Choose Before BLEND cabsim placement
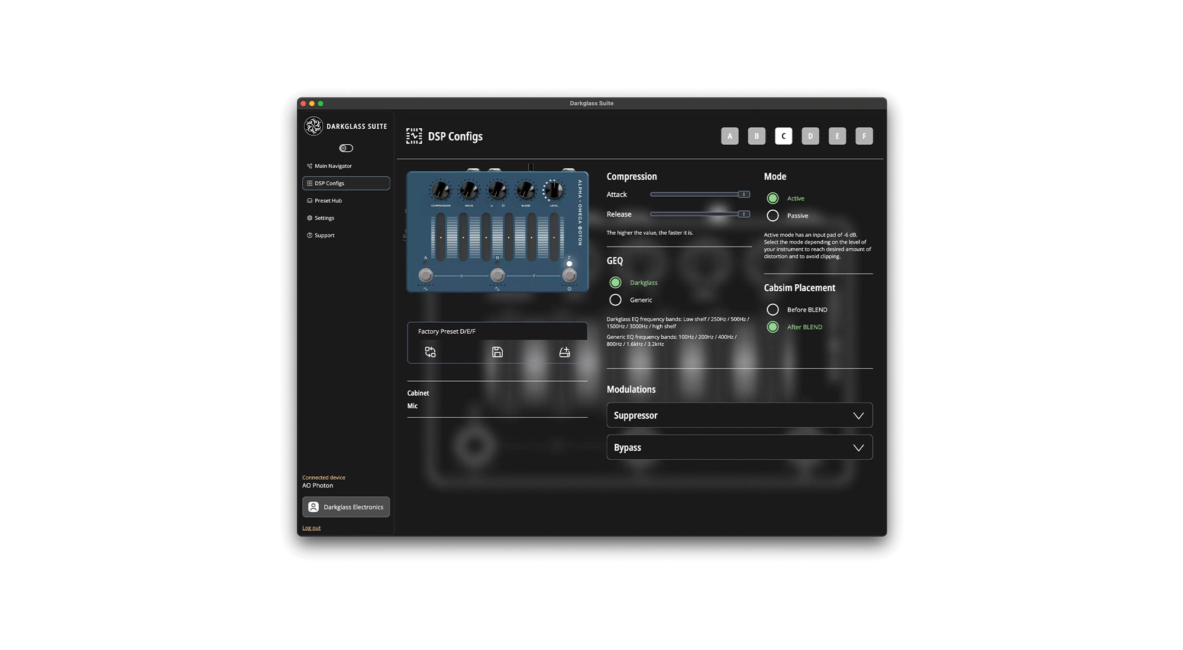This screenshot has height=650, width=1183. (772, 310)
